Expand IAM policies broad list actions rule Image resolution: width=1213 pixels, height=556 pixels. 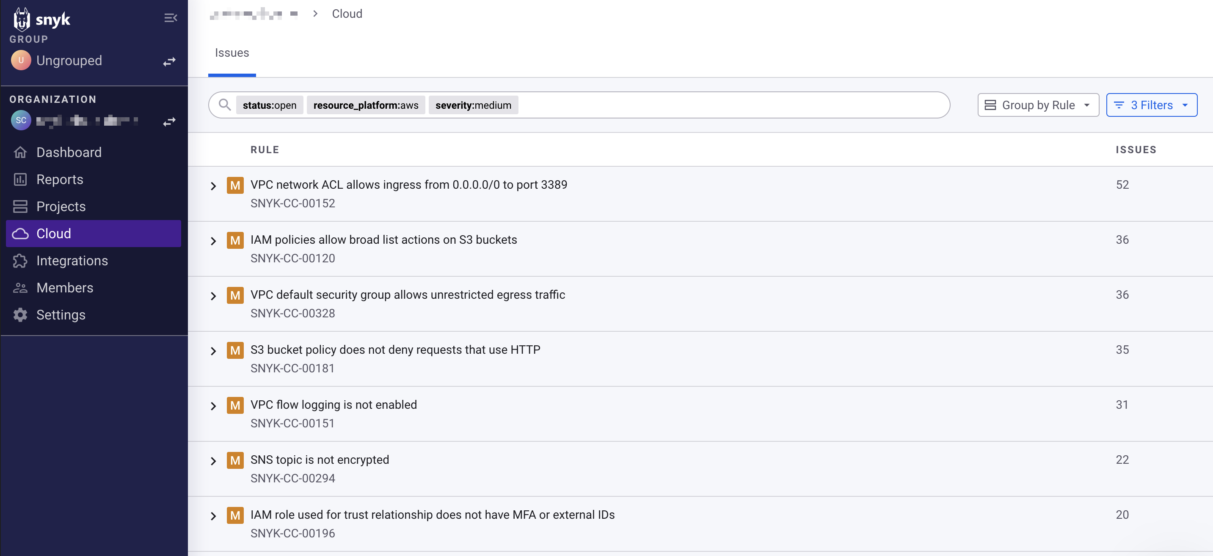click(213, 241)
